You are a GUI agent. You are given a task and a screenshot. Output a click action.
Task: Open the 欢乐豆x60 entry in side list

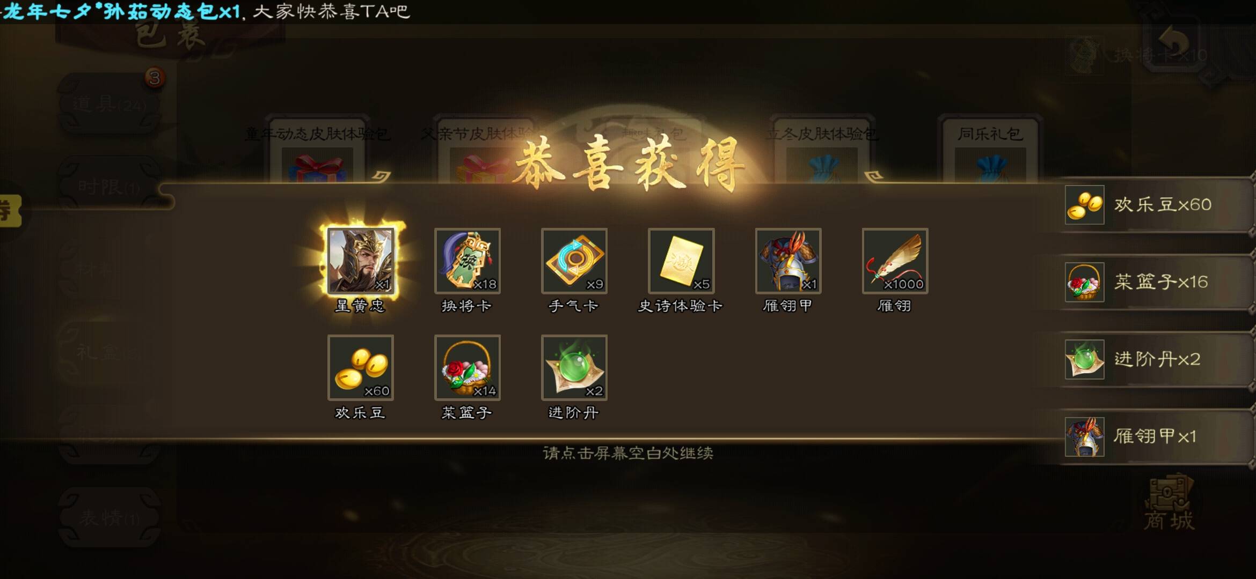click(1157, 205)
